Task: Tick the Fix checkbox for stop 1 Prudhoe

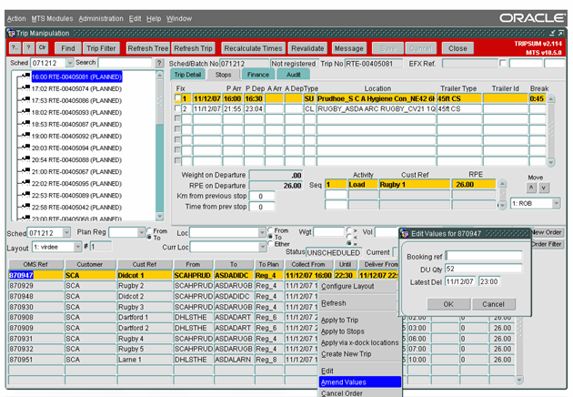Action: [x=177, y=98]
